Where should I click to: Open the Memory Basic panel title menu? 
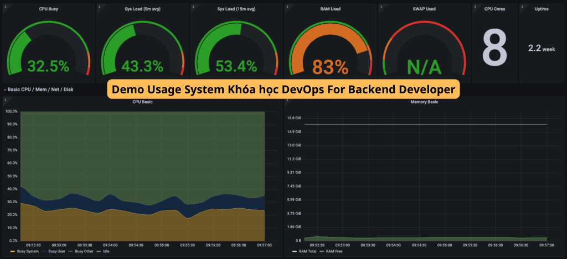tap(425, 102)
